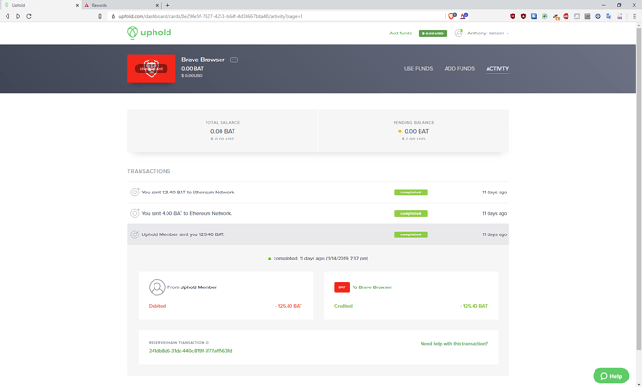Click the icon on the 125.40 BAT received transaction
The image size is (642, 387).
click(134, 234)
